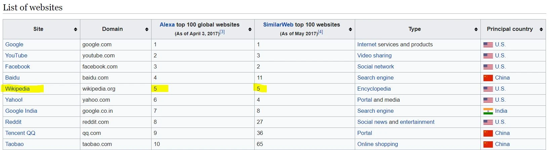
Task: Follow the Online shopping type link
Action: pos(378,144)
